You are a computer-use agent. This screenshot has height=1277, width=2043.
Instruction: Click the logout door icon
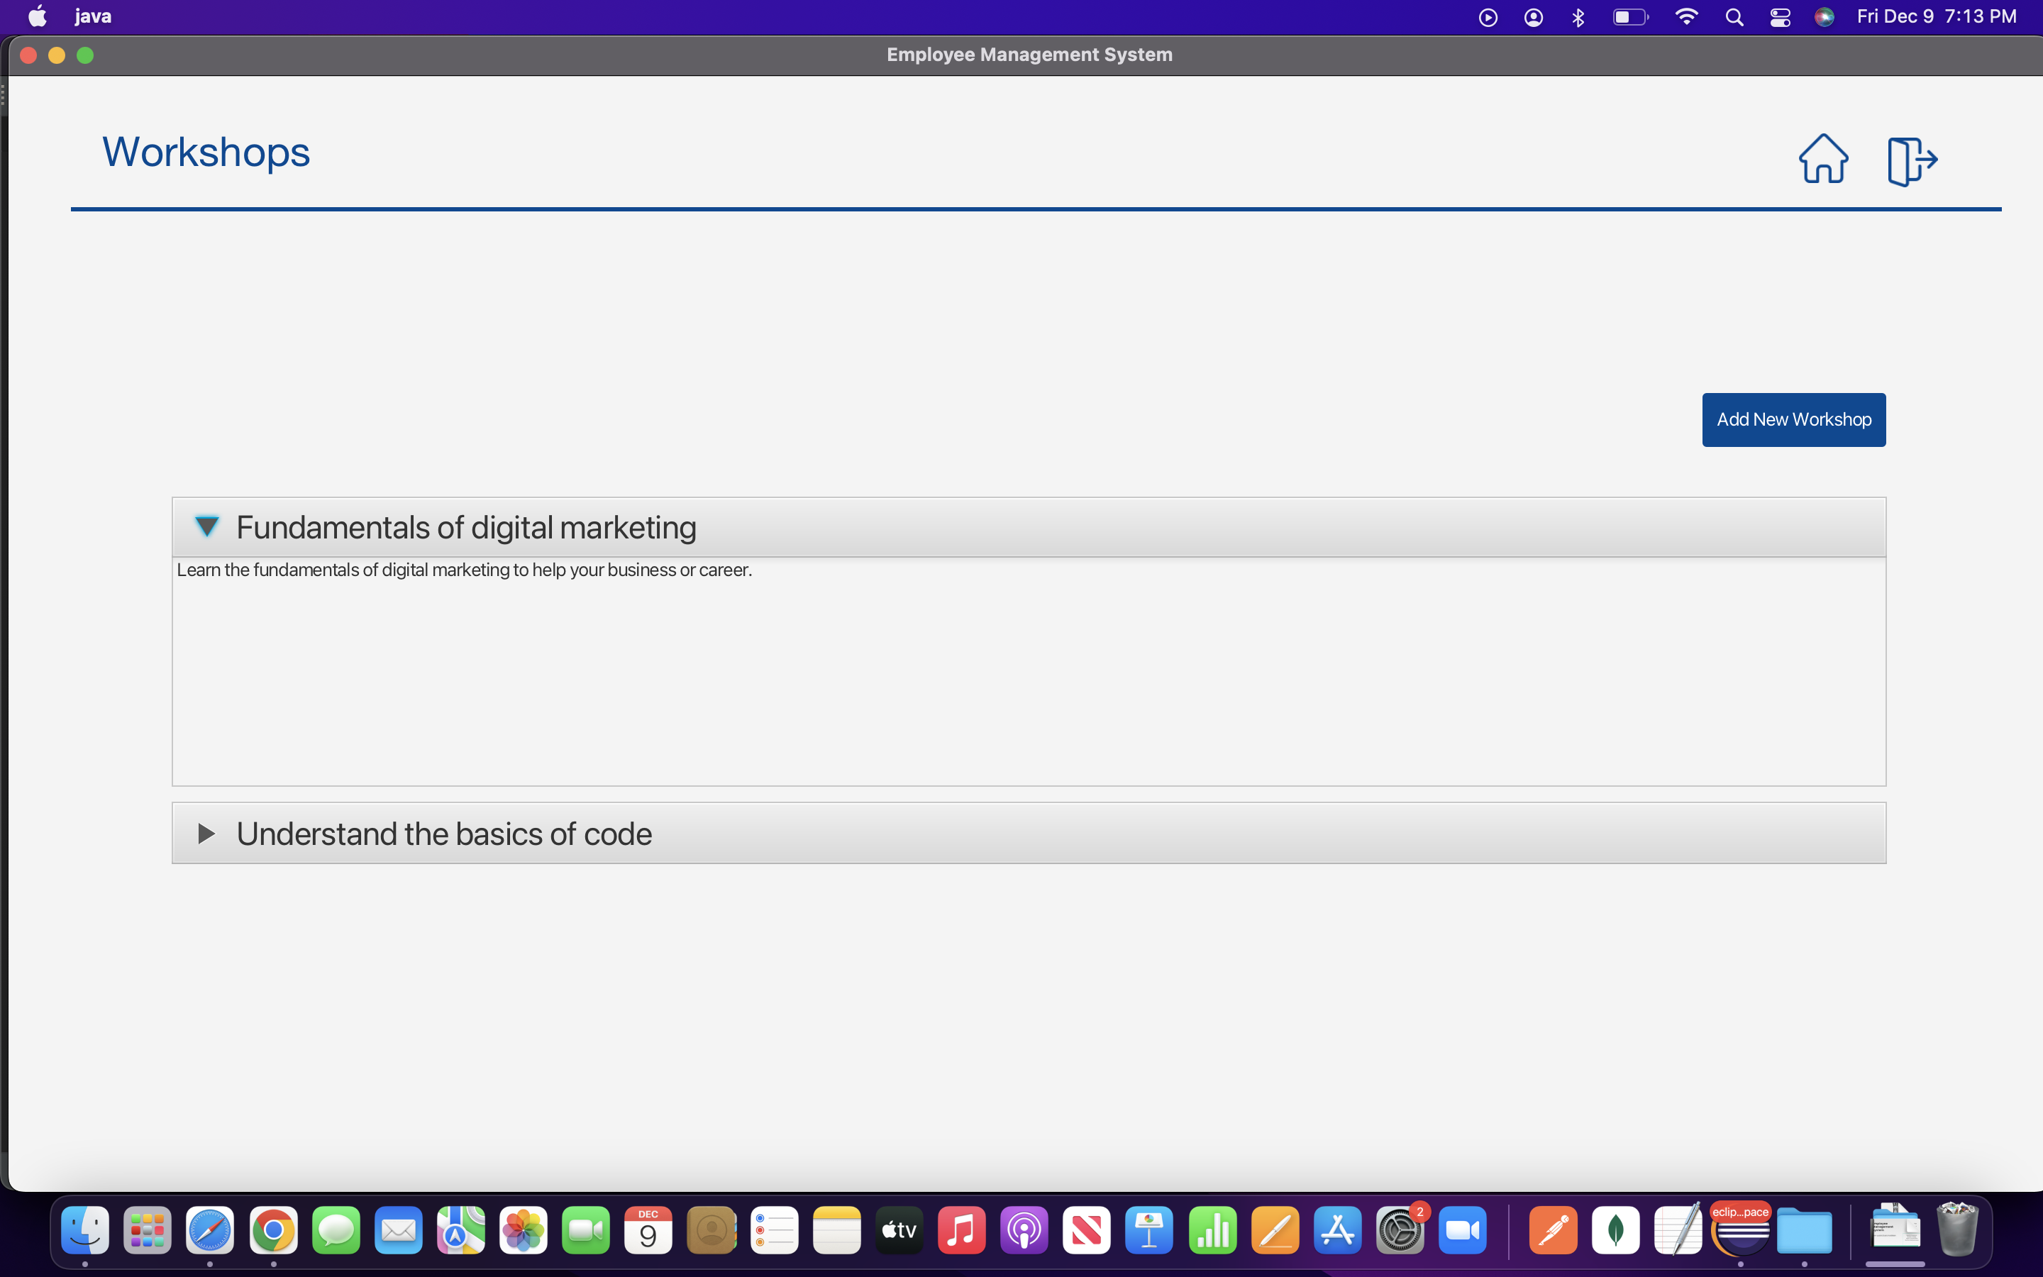1911,160
